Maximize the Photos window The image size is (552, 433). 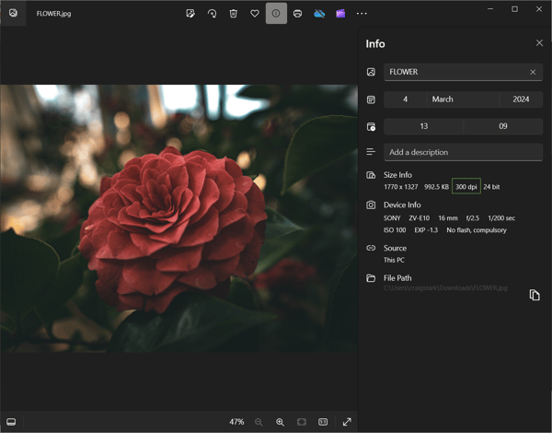click(514, 9)
